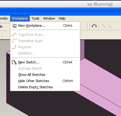
Task: Open the Help menu
Action: (62, 18)
